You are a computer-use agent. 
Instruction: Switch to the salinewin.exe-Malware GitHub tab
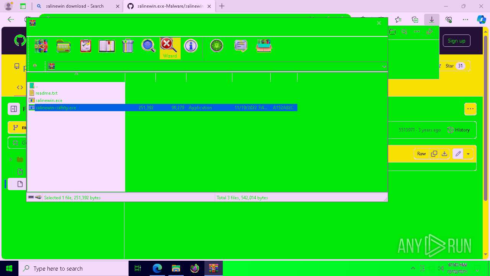click(169, 6)
